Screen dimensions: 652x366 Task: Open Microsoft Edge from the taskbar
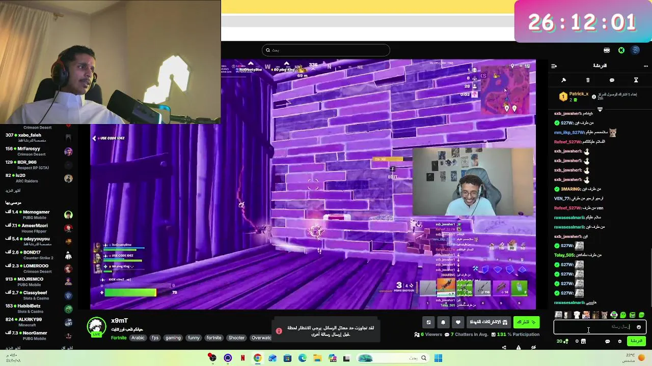302,358
